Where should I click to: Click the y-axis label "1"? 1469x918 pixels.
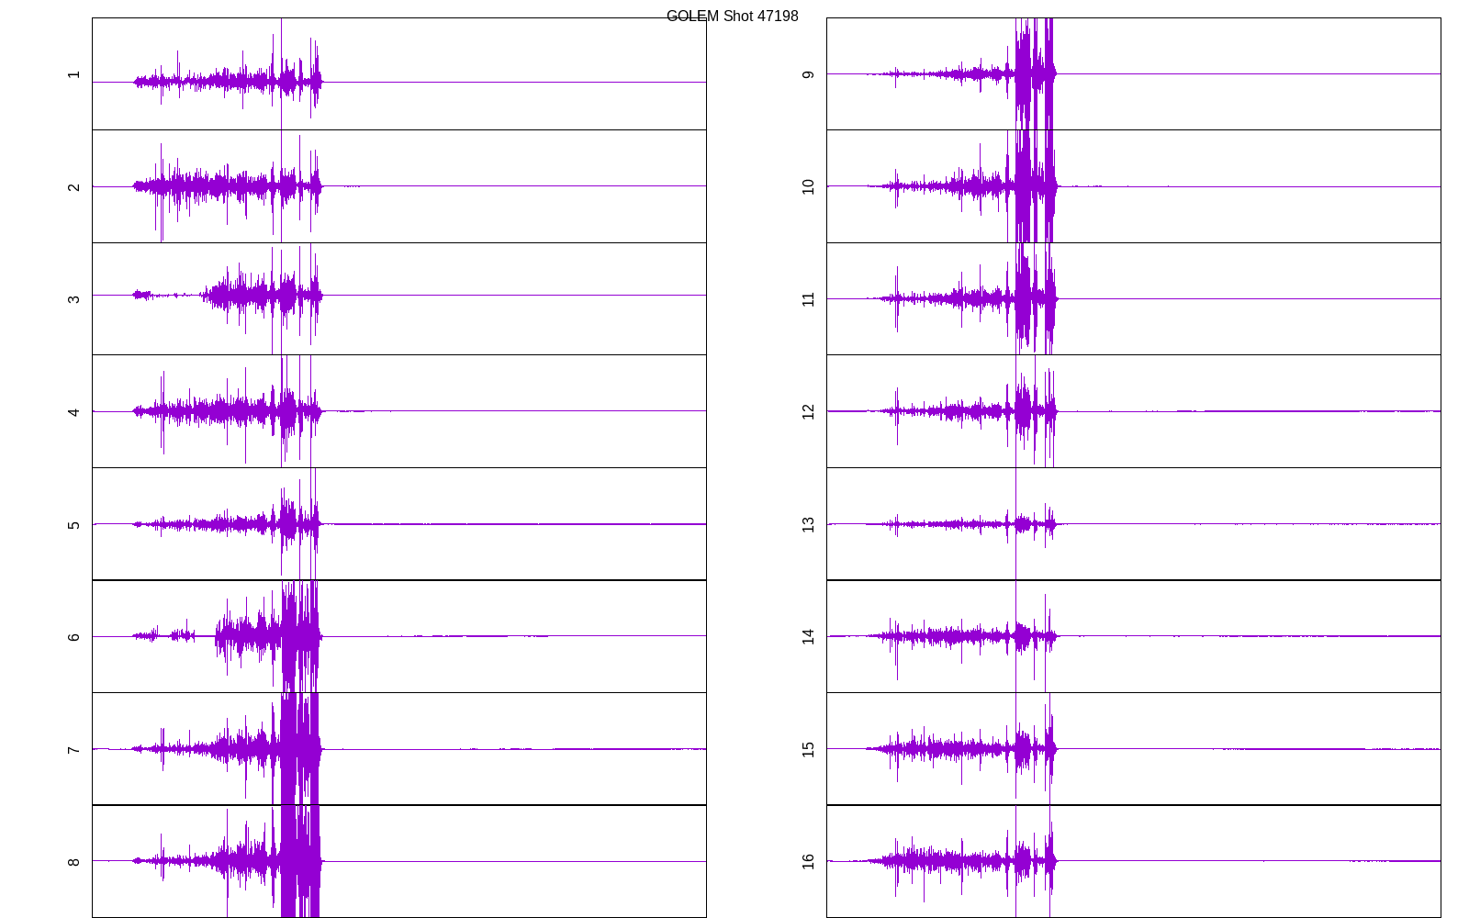(x=73, y=74)
